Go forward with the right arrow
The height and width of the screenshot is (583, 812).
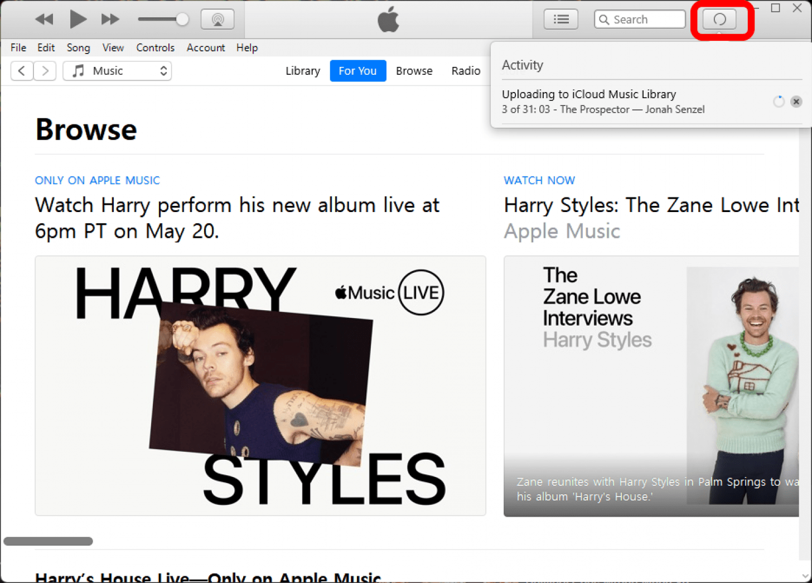[45, 71]
